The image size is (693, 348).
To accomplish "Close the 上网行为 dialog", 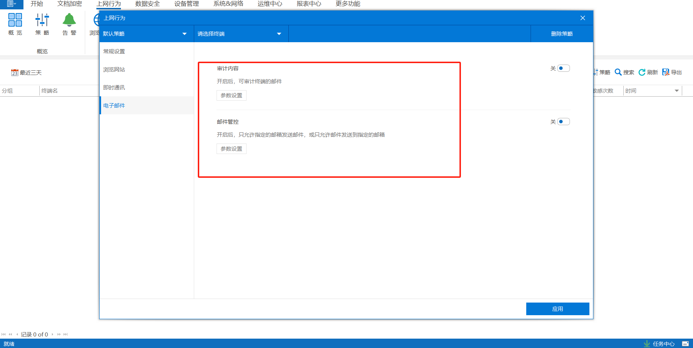I will [x=583, y=18].
